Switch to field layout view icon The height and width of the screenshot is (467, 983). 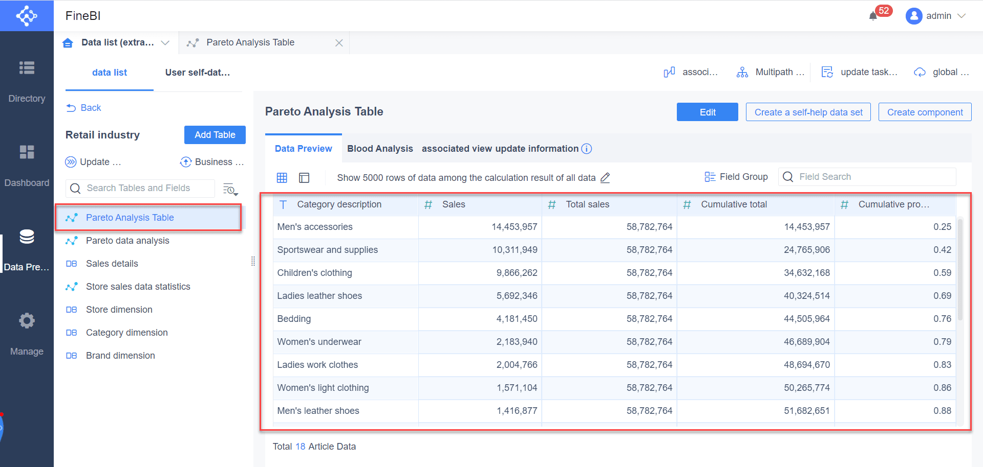pyautogui.click(x=304, y=177)
